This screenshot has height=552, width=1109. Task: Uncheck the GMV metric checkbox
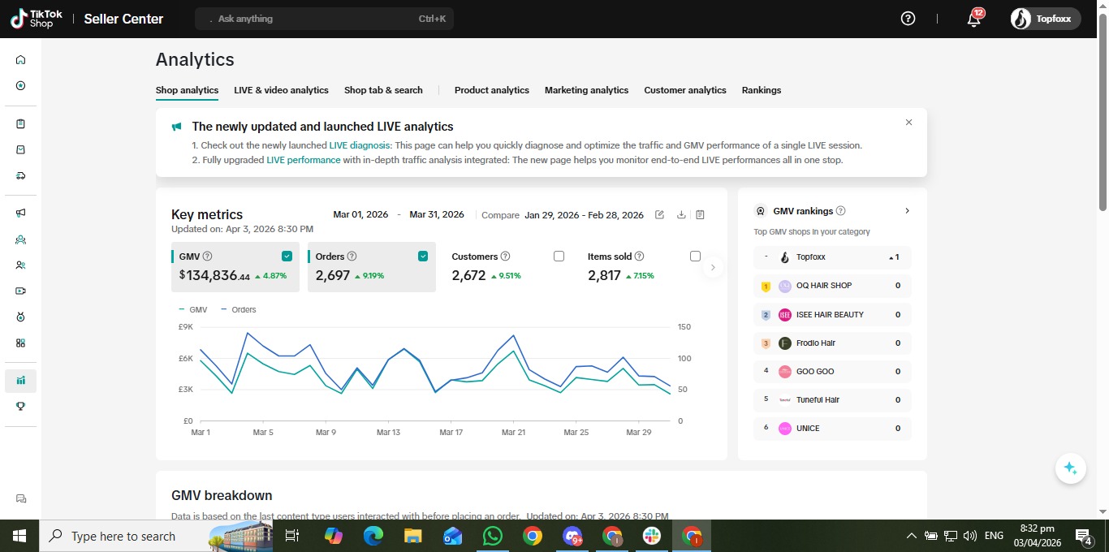[x=287, y=257]
